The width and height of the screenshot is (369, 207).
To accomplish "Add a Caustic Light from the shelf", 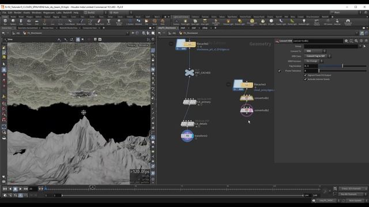I will point(281,22).
